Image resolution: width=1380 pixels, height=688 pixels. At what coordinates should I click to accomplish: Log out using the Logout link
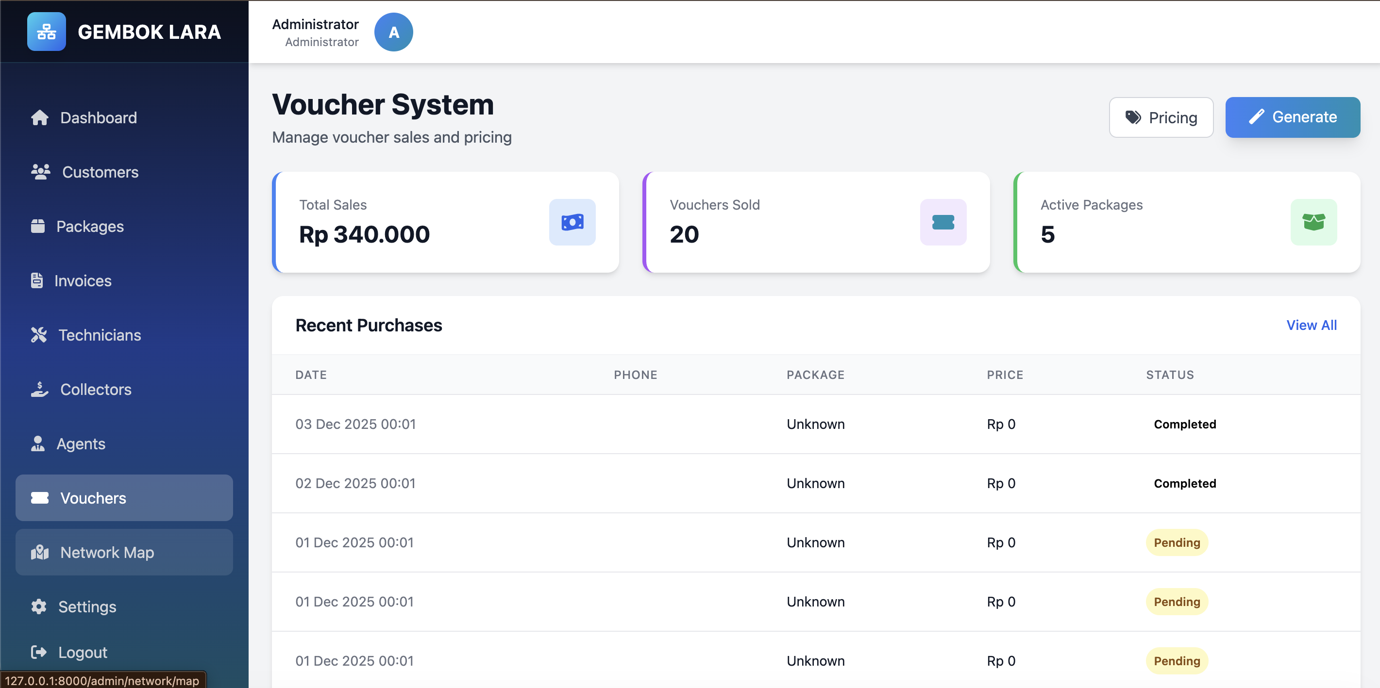(x=83, y=652)
